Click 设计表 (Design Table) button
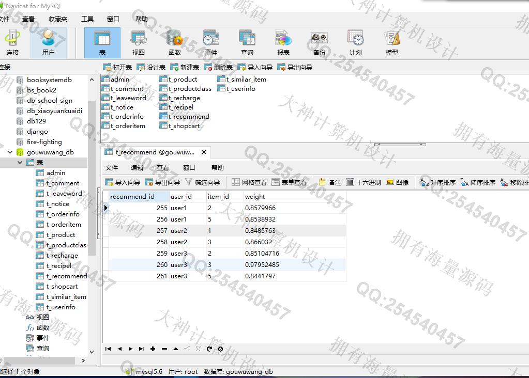Viewport: 529px width, 378px height. pyautogui.click(x=151, y=67)
